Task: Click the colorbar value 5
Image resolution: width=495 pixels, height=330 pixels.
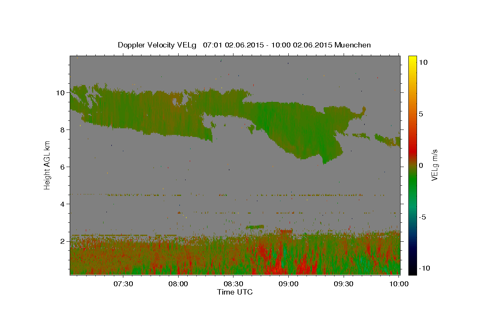Action: click(421, 114)
